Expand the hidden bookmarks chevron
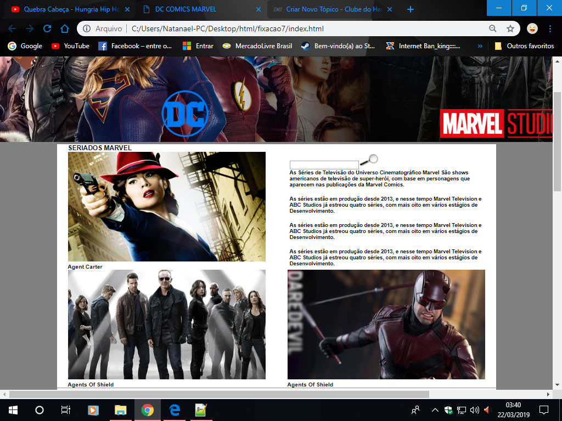The height and width of the screenshot is (421, 562). click(x=480, y=46)
